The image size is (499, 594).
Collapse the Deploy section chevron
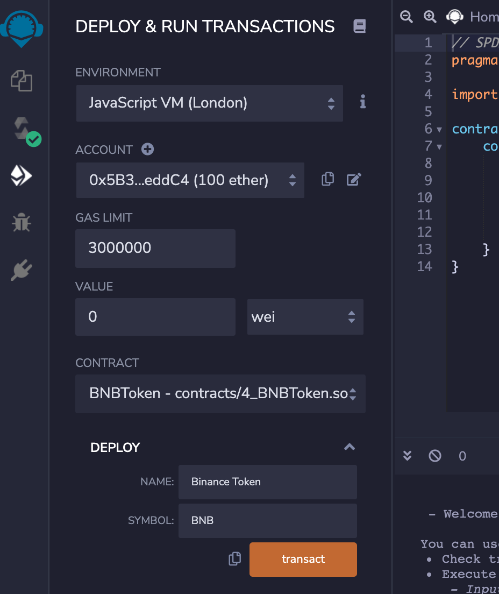(x=350, y=448)
